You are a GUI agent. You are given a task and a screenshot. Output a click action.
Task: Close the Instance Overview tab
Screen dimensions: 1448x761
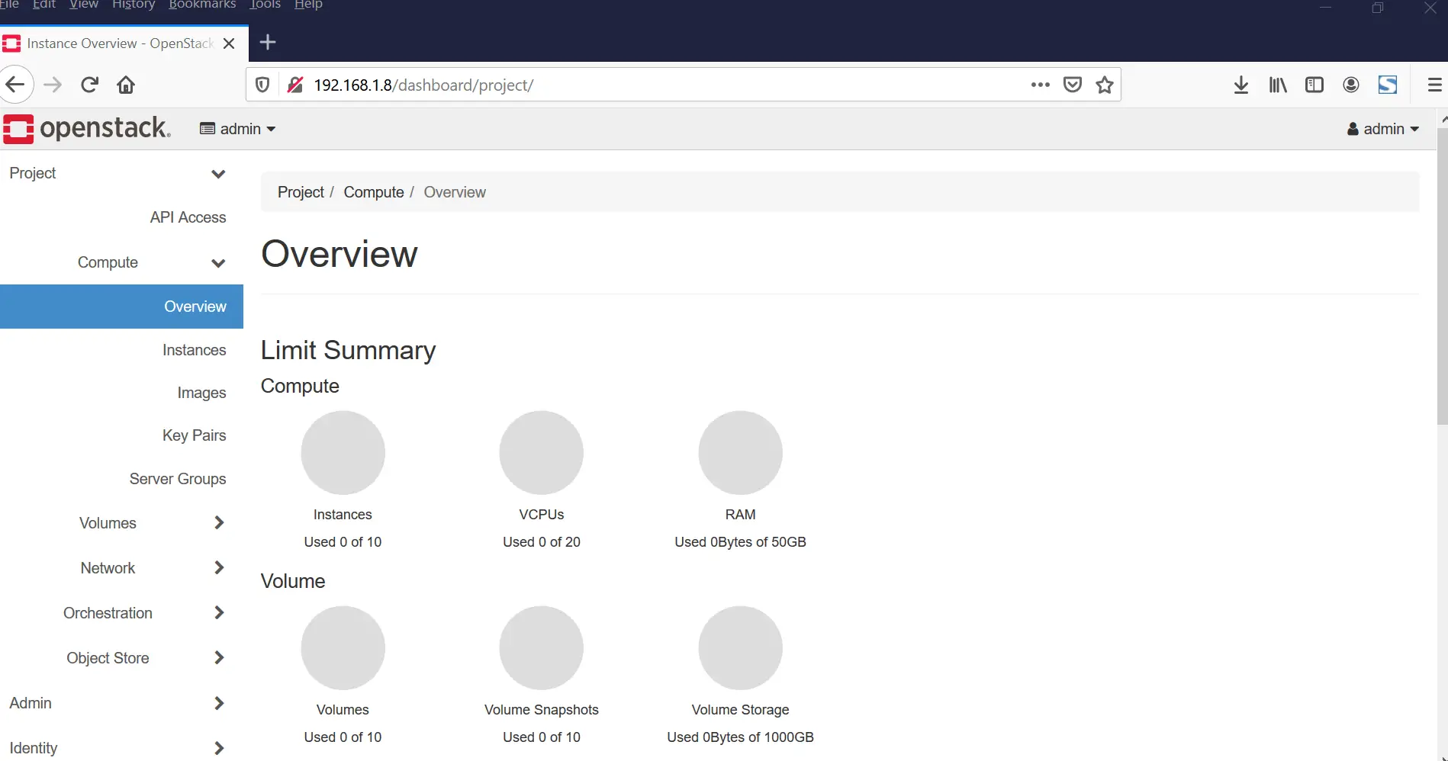[x=229, y=43]
